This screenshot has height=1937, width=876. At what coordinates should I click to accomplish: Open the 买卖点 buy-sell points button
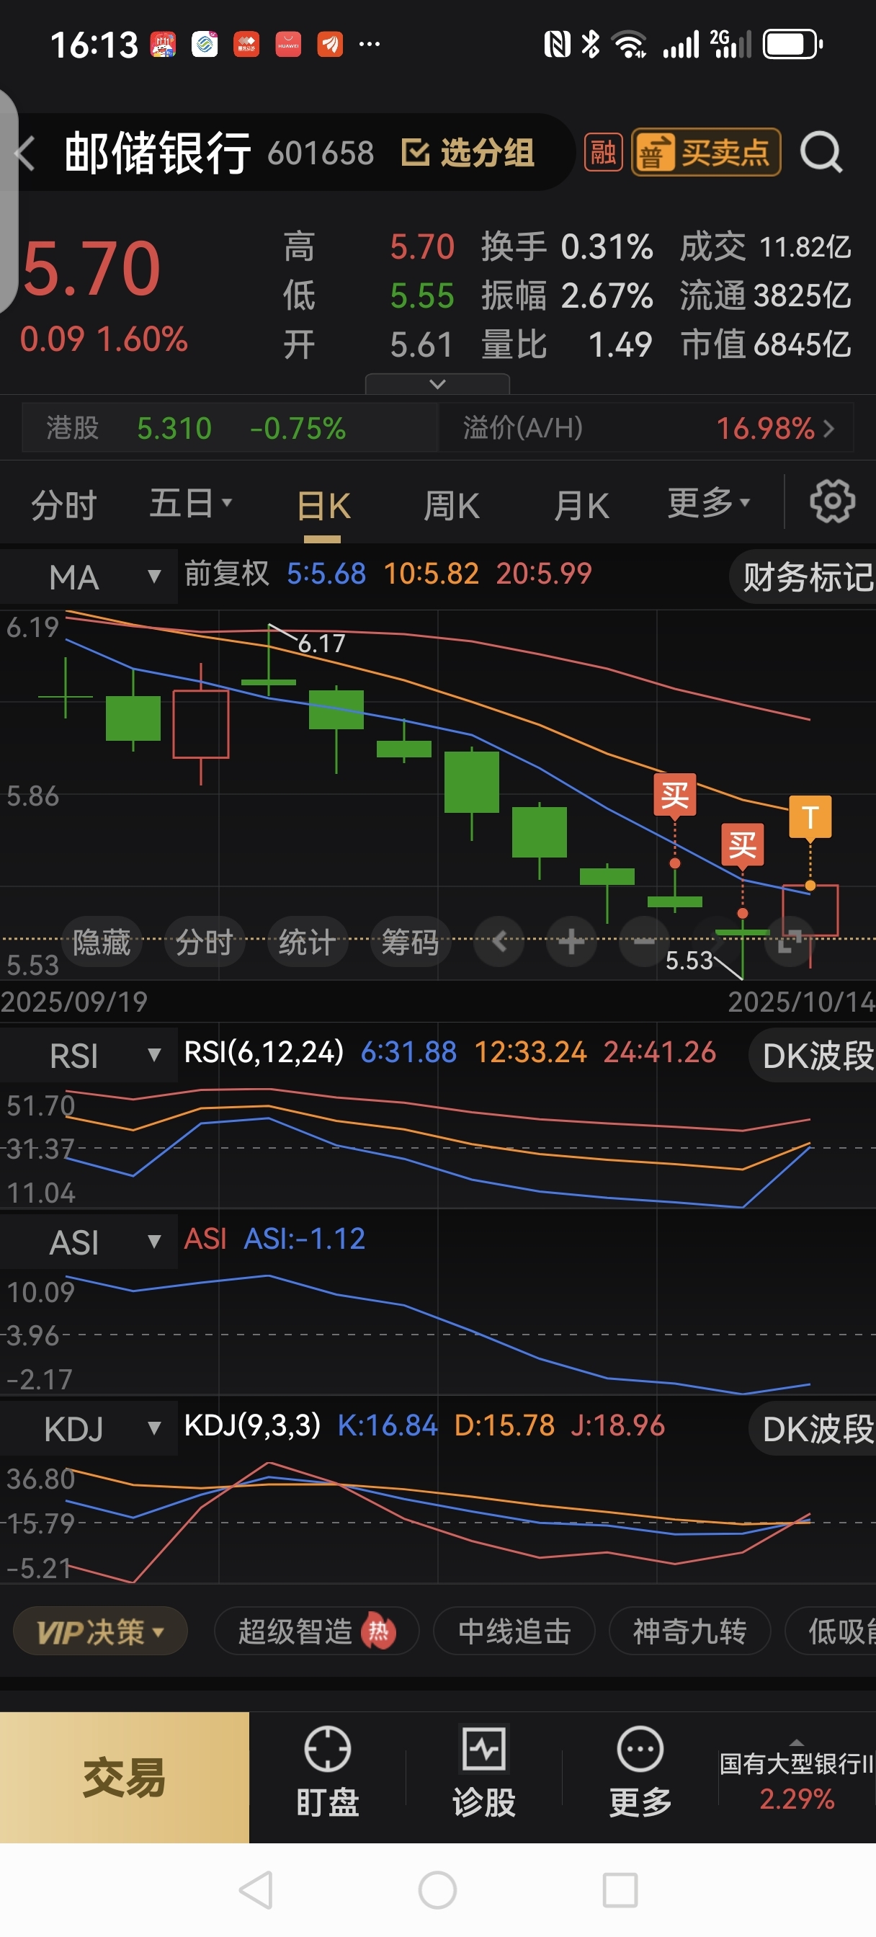706,153
